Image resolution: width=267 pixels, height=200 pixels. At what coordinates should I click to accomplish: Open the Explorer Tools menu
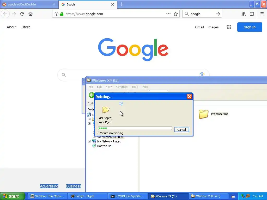[135, 87]
